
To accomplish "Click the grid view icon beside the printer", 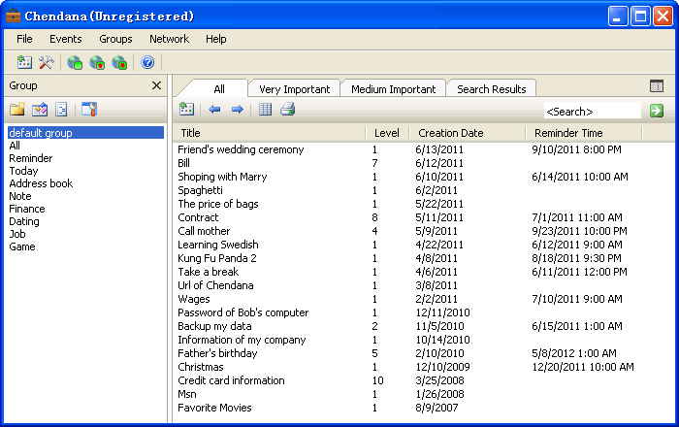I will point(266,110).
